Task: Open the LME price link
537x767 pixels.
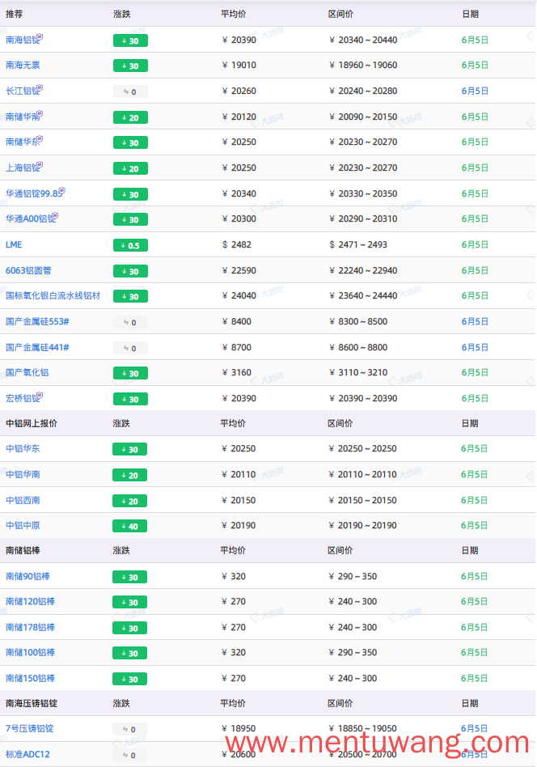Action: click(14, 244)
